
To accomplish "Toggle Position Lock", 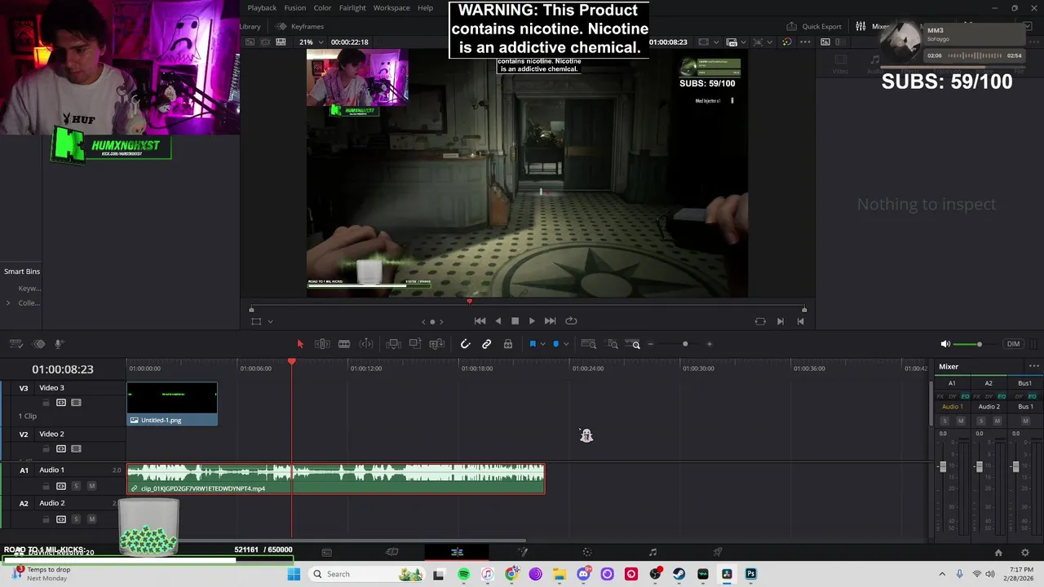I will (x=508, y=344).
